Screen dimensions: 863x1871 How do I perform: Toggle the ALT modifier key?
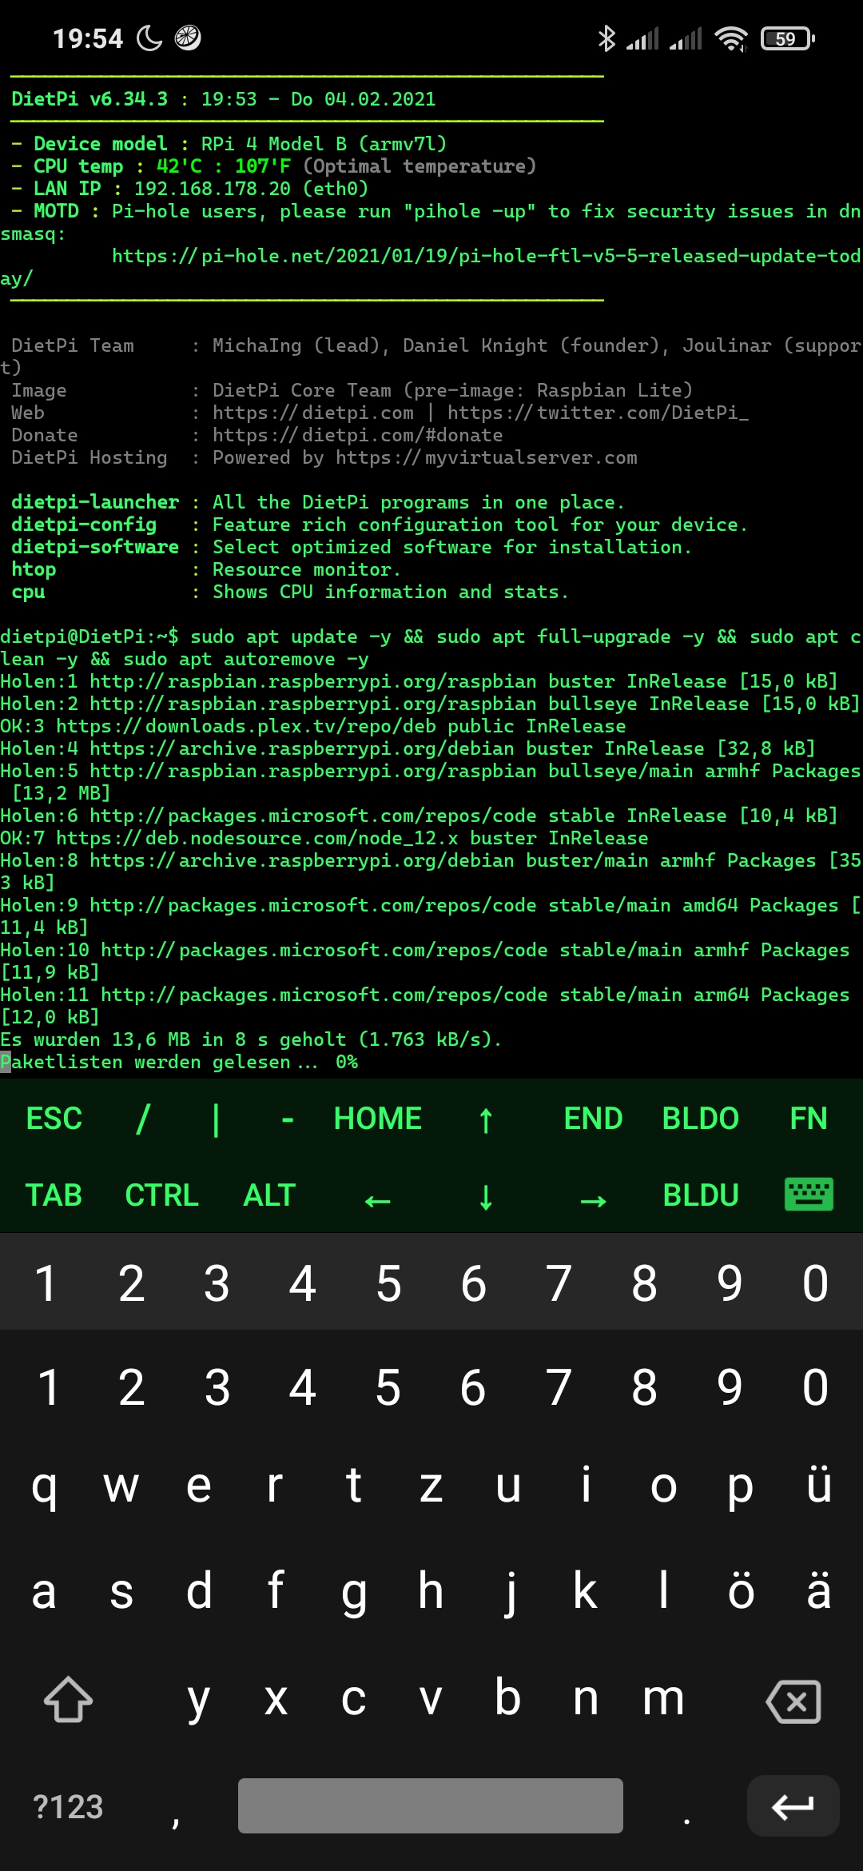click(269, 1195)
